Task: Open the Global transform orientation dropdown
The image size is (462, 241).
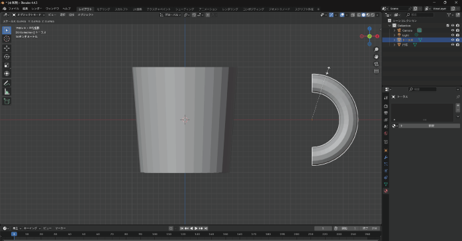Action: point(170,15)
